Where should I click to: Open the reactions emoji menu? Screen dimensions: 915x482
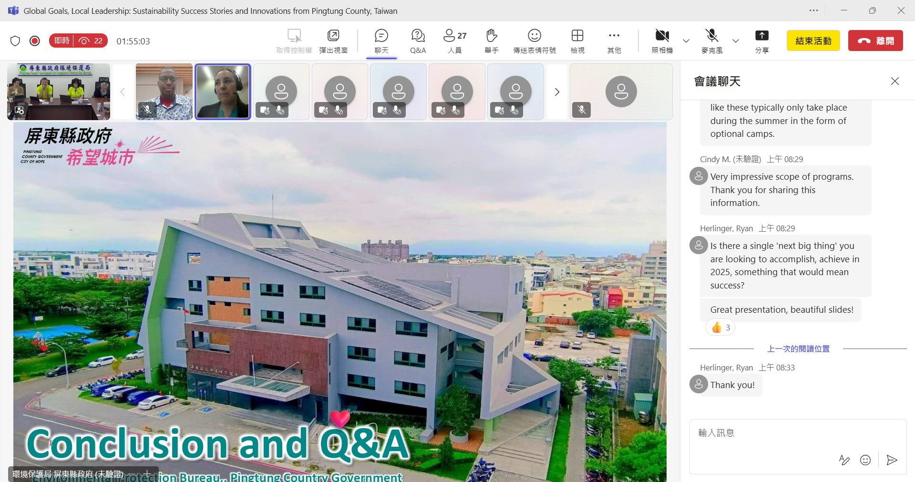click(x=535, y=41)
